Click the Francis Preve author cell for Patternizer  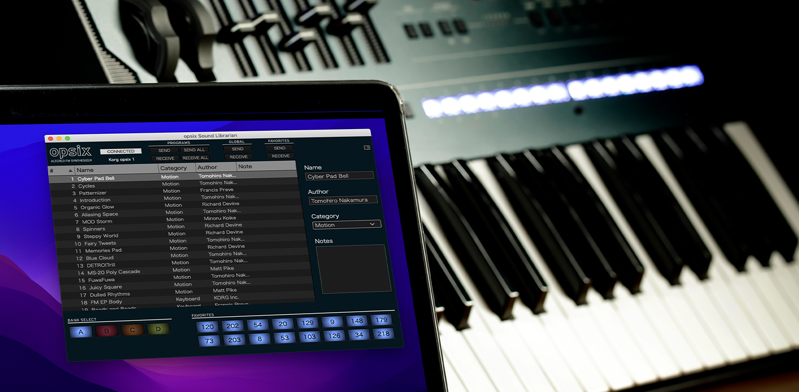[x=217, y=190]
